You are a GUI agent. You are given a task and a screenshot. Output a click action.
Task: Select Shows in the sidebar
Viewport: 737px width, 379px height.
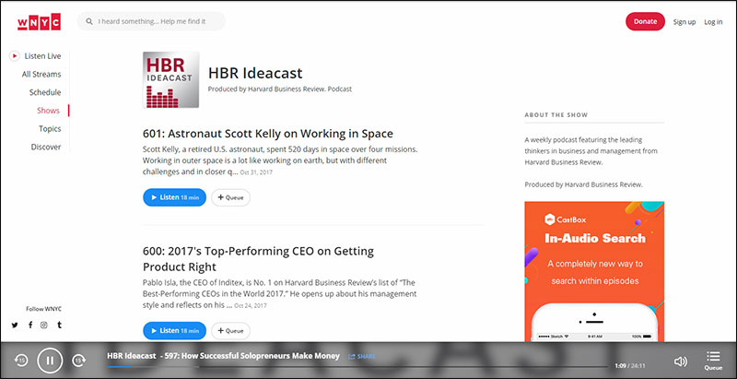click(x=49, y=111)
